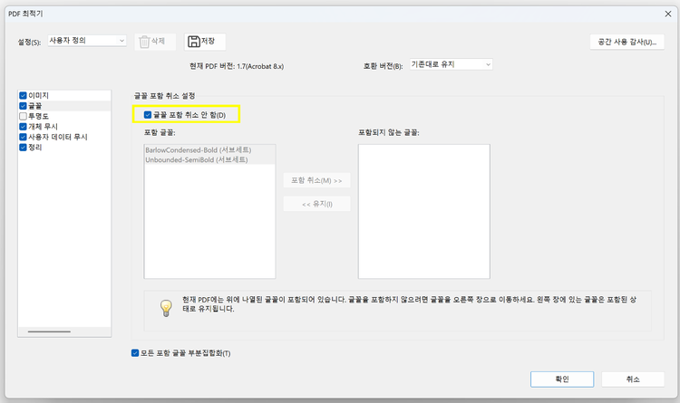Click the trash icon on 삭제 button
The image size is (680, 403).
(x=144, y=42)
